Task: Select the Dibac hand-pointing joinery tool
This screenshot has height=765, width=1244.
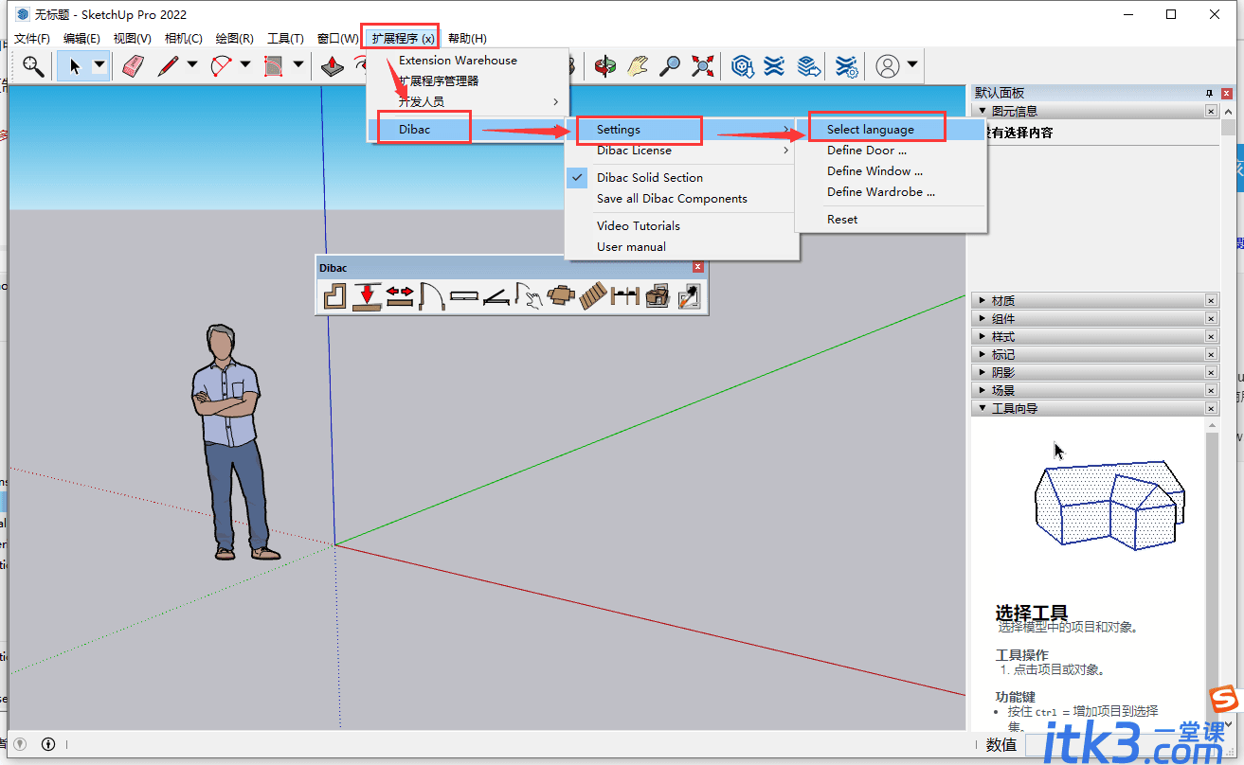Action: (x=529, y=297)
